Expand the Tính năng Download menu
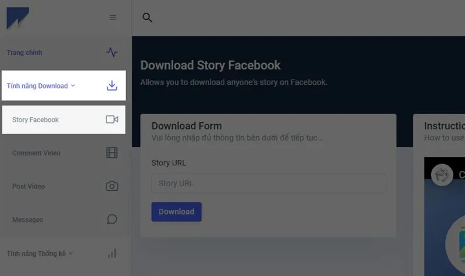Image resolution: width=465 pixels, height=276 pixels. pos(64,85)
